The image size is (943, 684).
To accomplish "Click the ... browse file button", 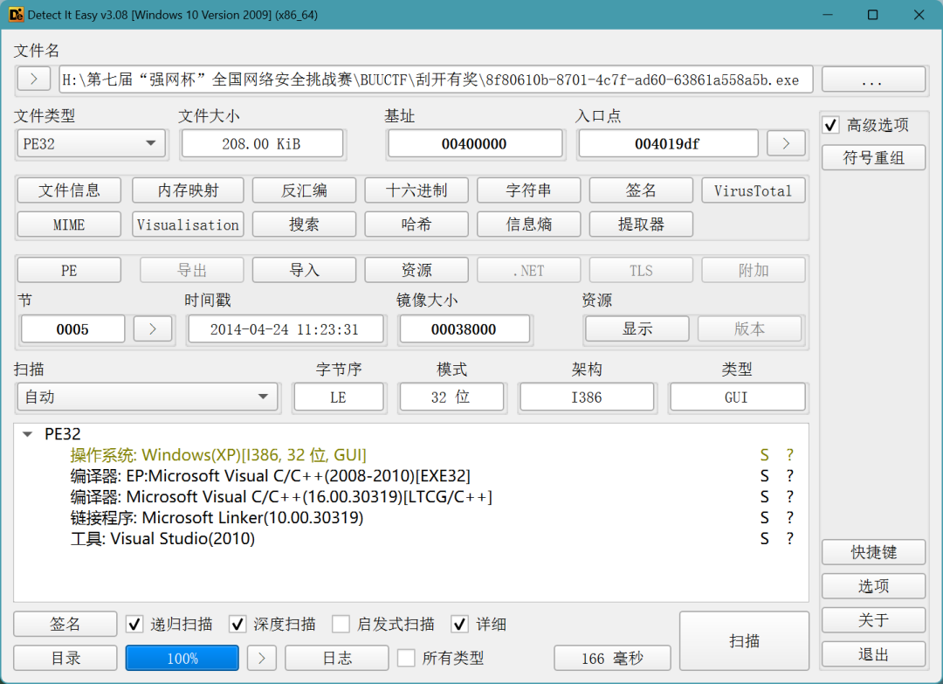I will [873, 79].
